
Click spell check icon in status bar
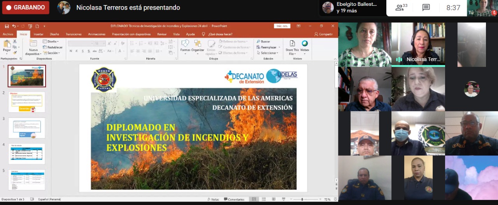click(x=32, y=199)
